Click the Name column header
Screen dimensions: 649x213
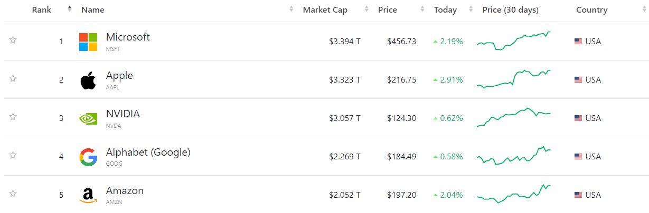[x=93, y=10]
